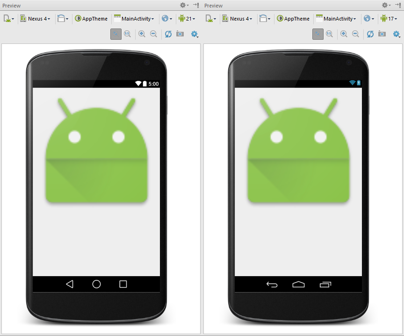Click the white Wi-Fi icon on API 21 phone

click(x=138, y=84)
